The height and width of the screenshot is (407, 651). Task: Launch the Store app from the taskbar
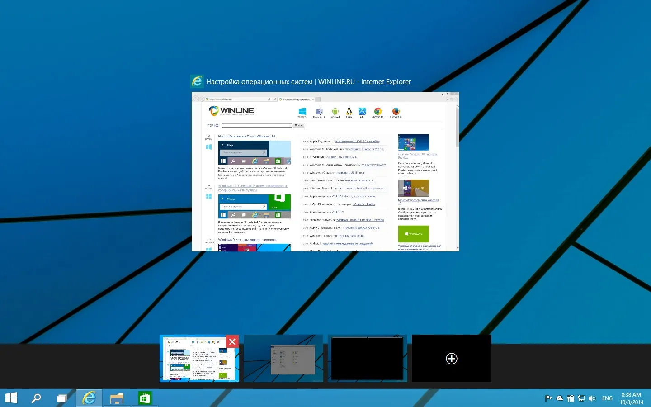click(145, 398)
